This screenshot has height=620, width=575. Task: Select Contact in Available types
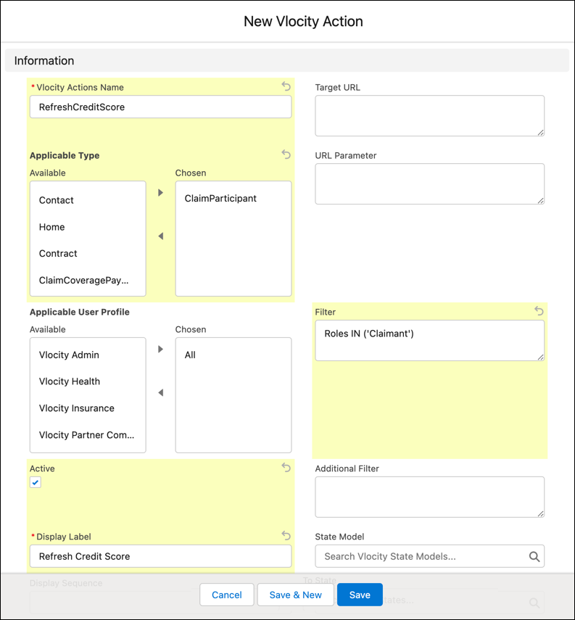[x=88, y=200]
